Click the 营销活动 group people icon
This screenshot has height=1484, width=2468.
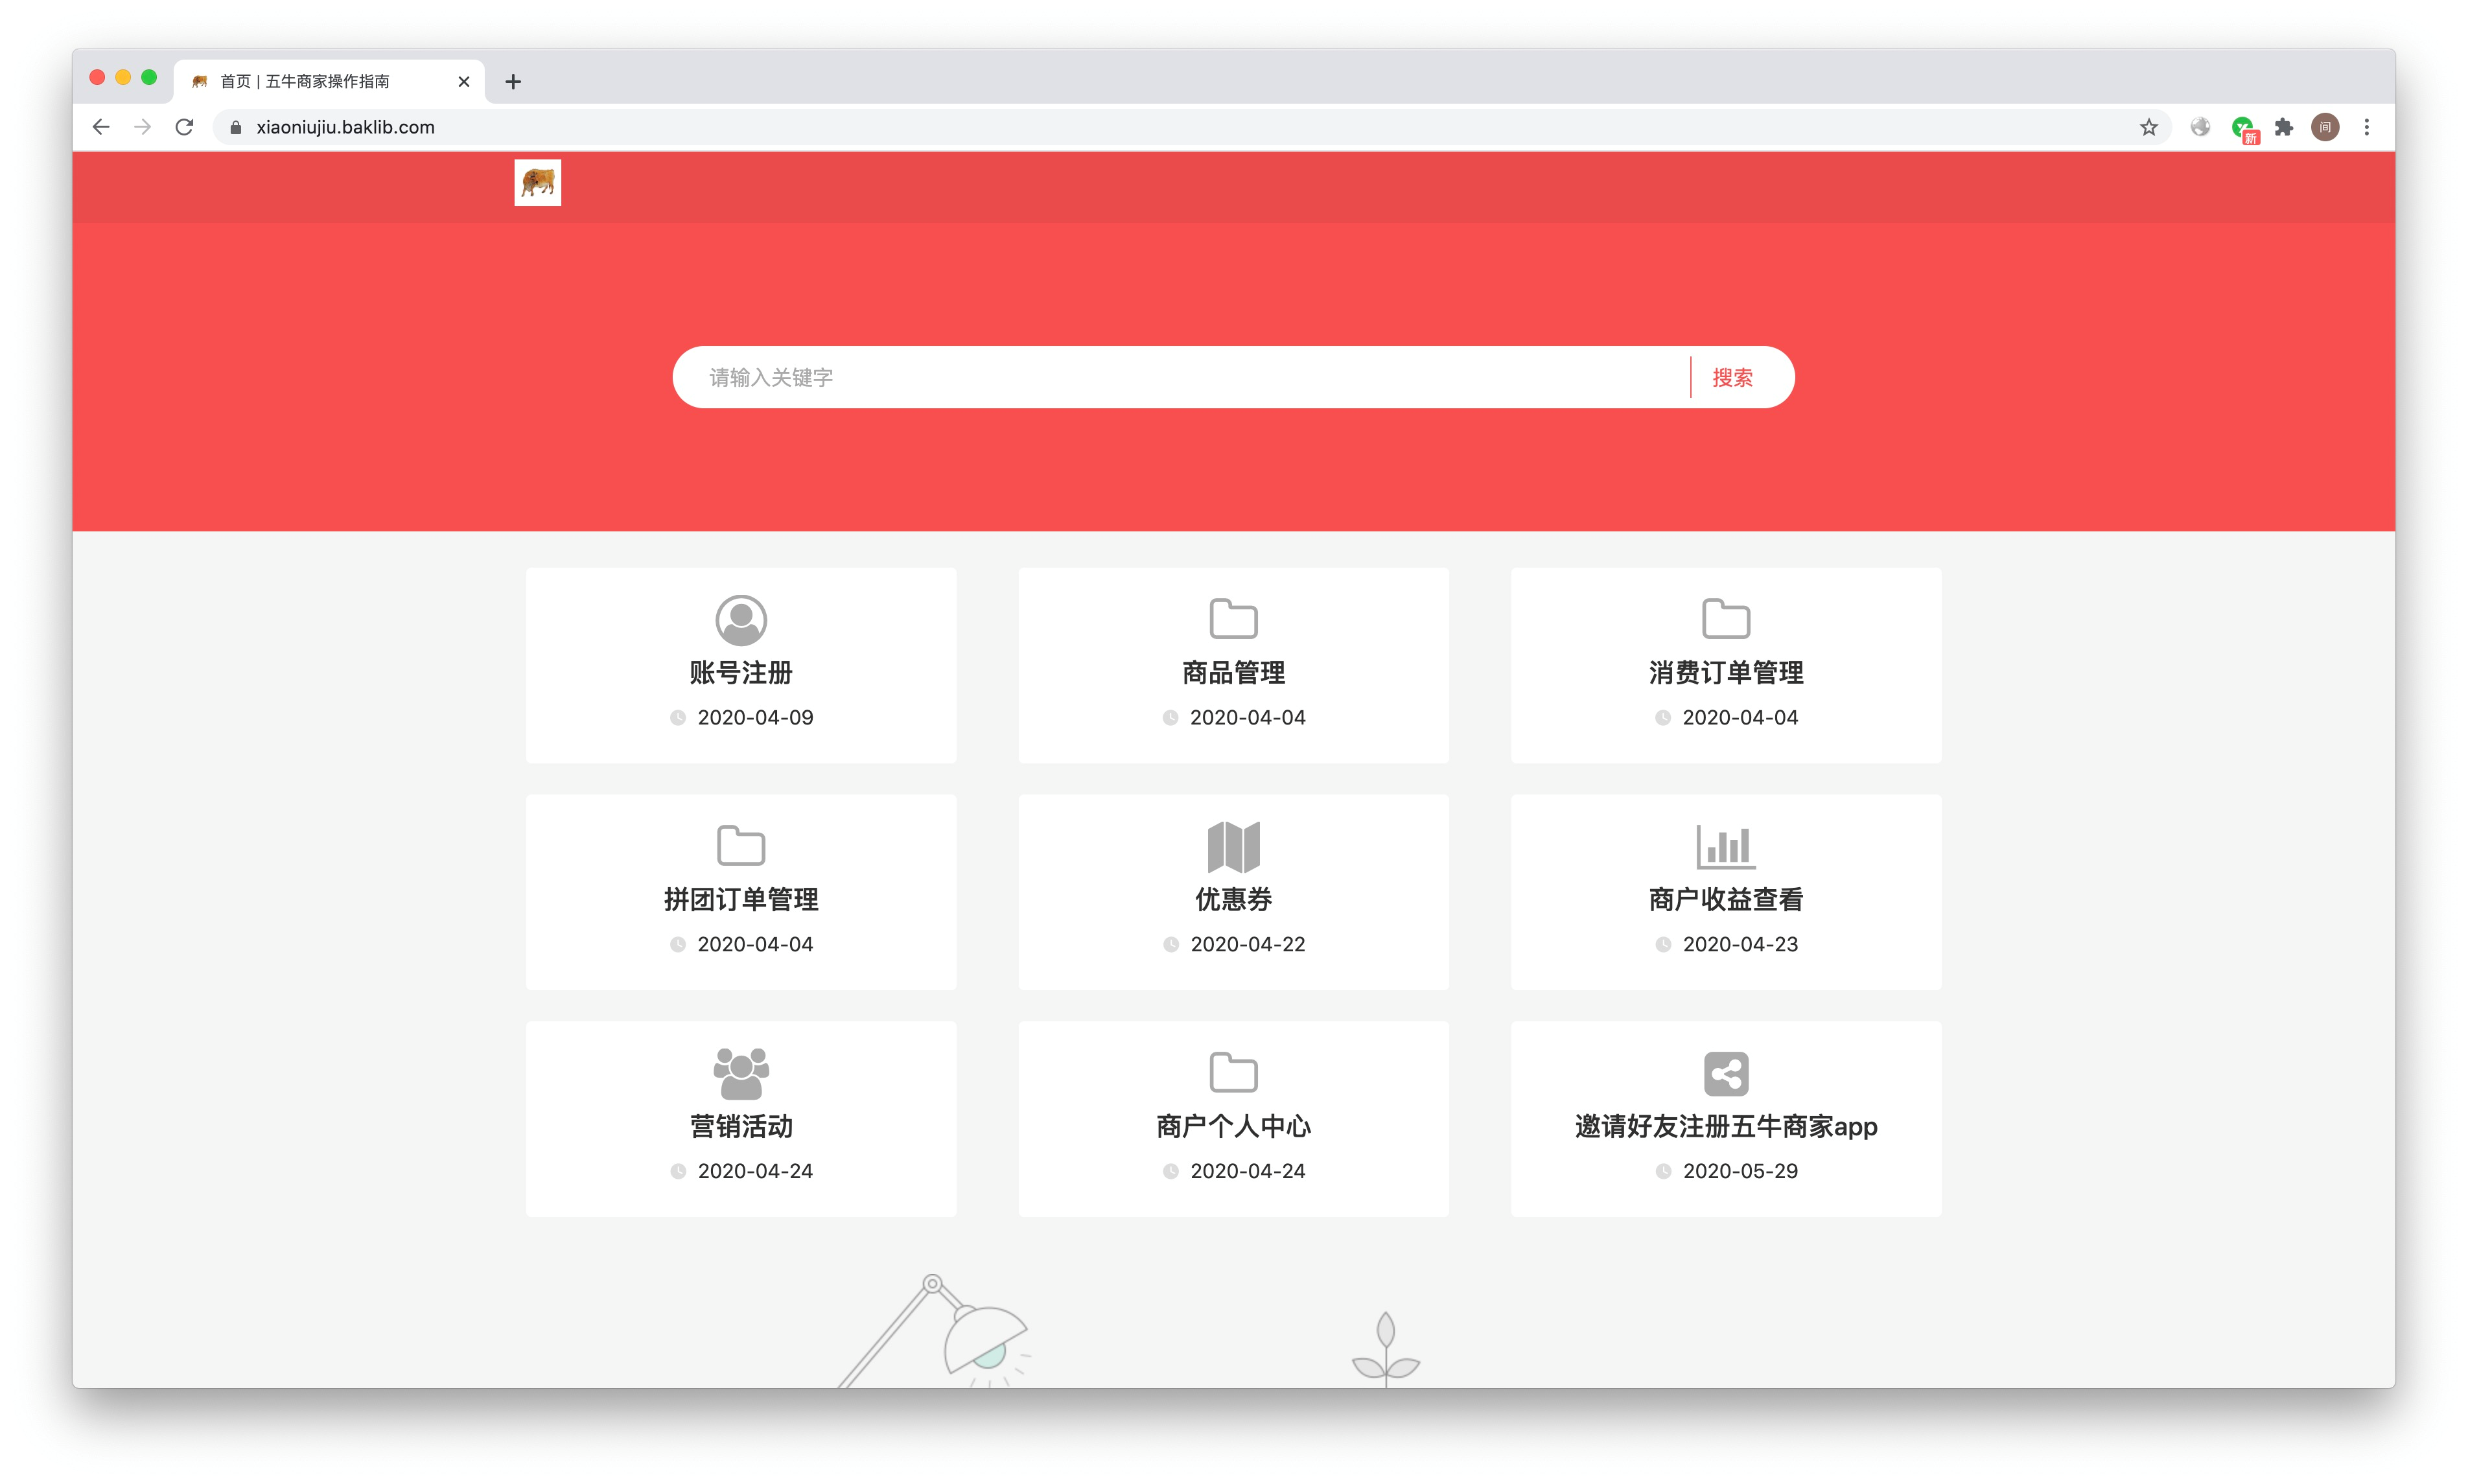(741, 1073)
